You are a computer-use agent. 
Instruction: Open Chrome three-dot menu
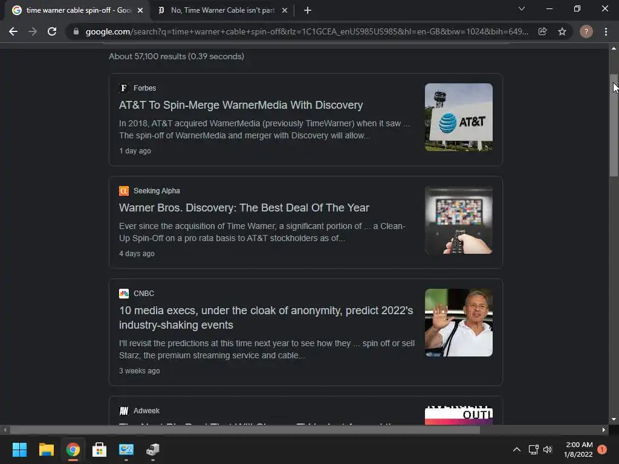coord(606,31)
